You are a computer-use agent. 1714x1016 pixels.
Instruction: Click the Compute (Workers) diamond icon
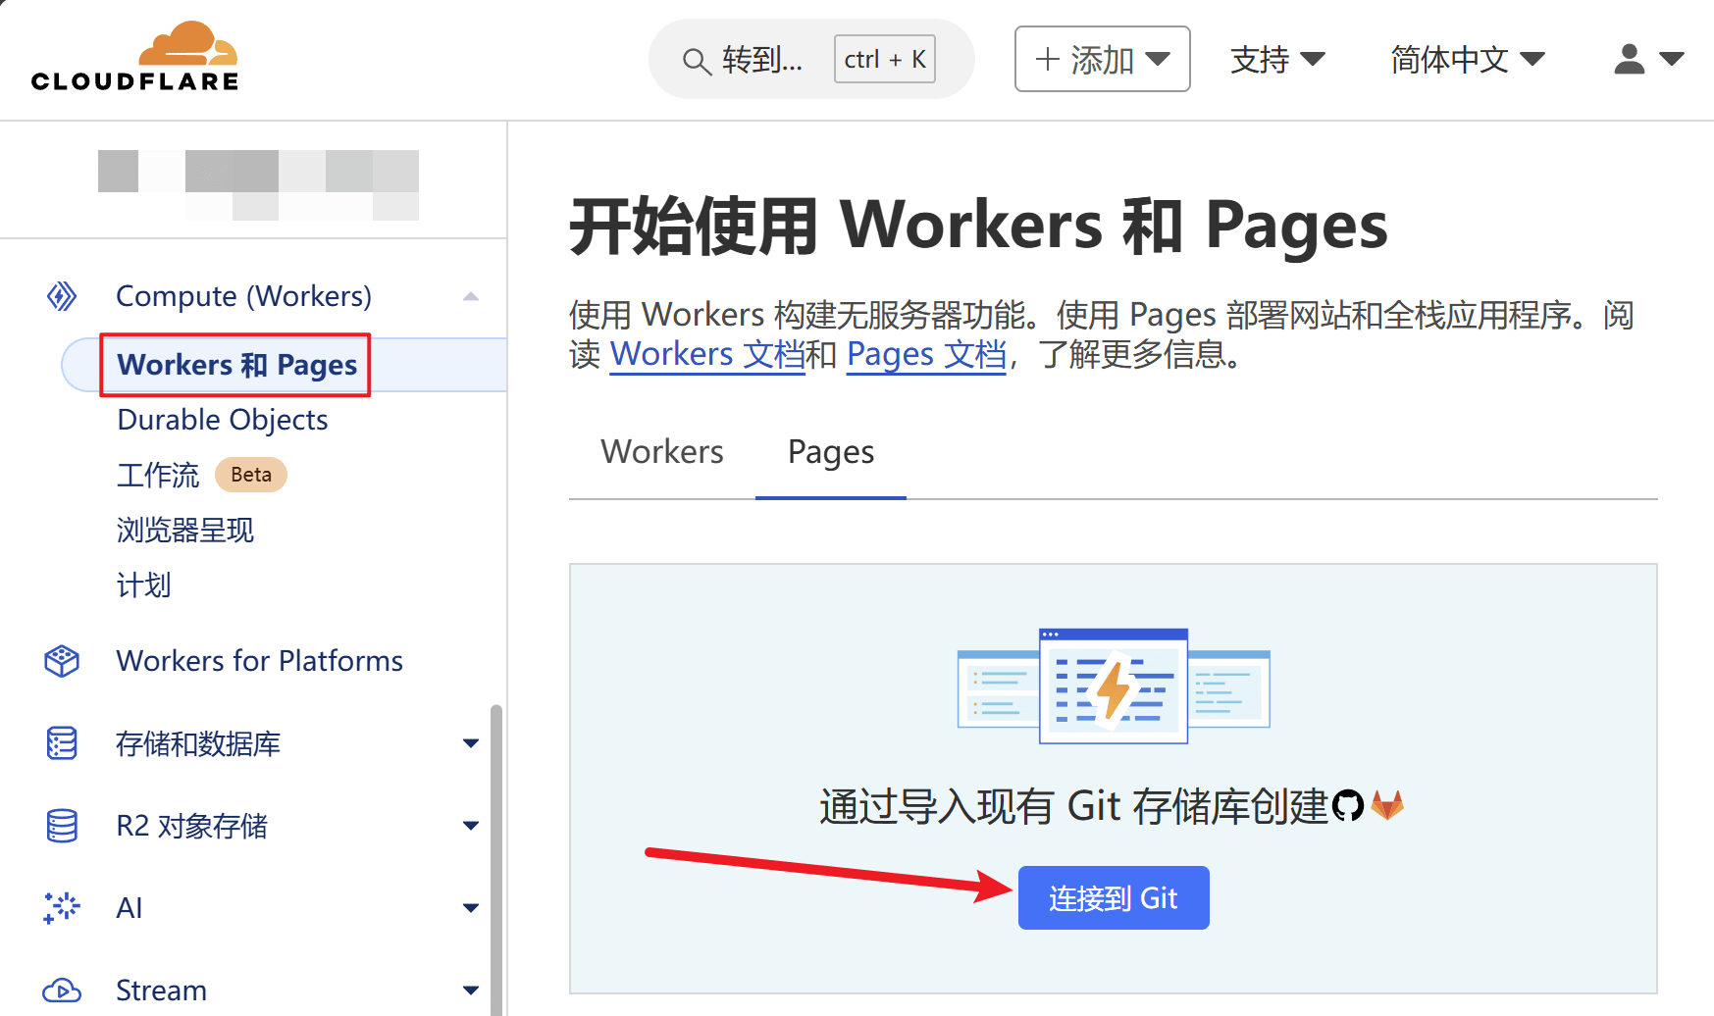[62, 296]
